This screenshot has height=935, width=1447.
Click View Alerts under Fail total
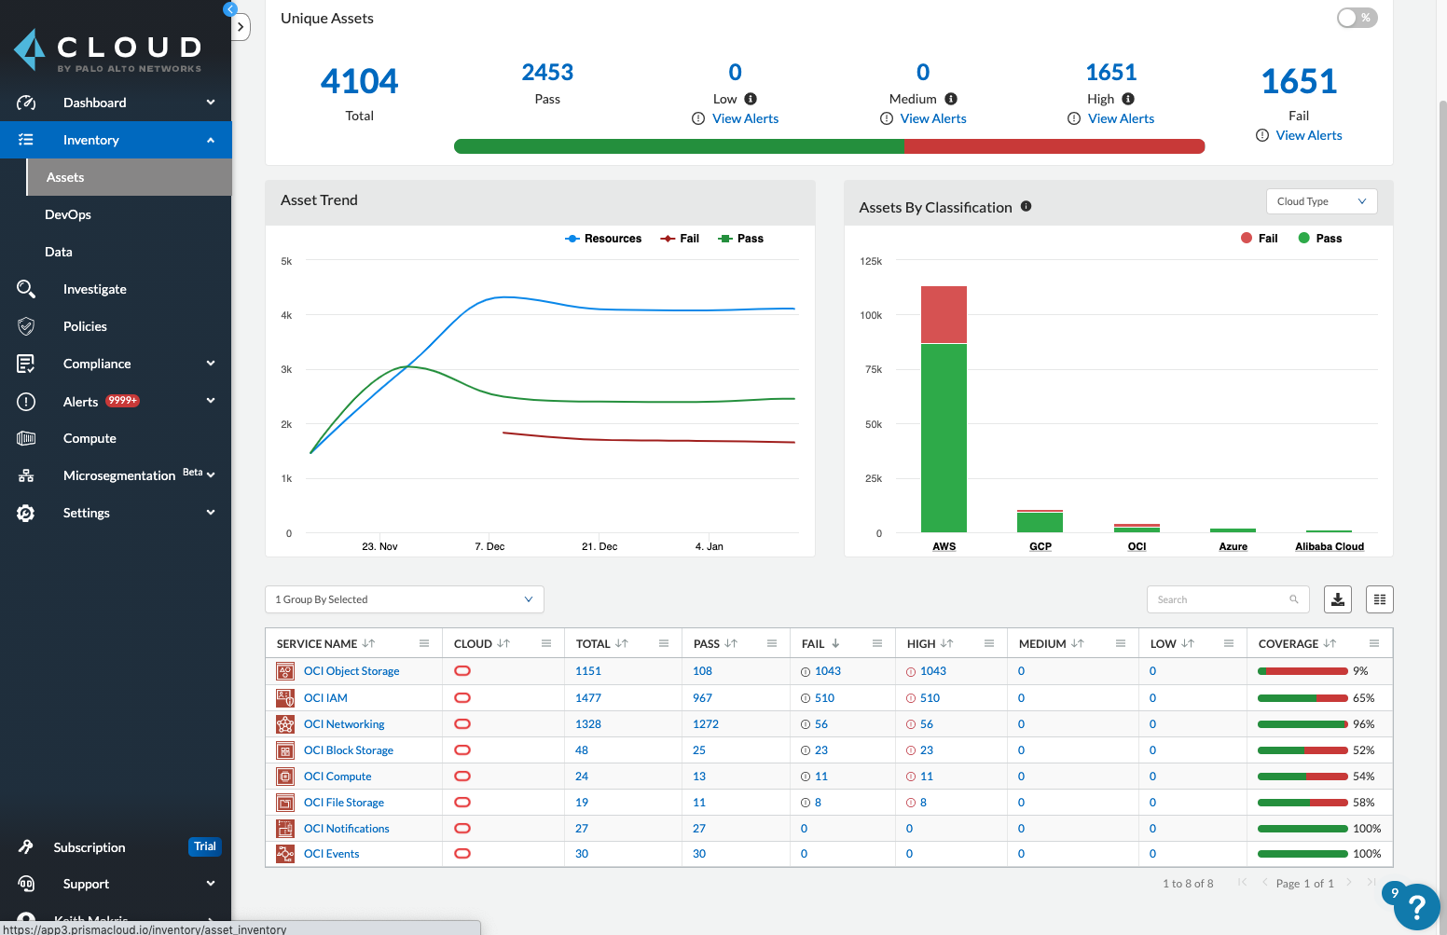coord(1309,135)
